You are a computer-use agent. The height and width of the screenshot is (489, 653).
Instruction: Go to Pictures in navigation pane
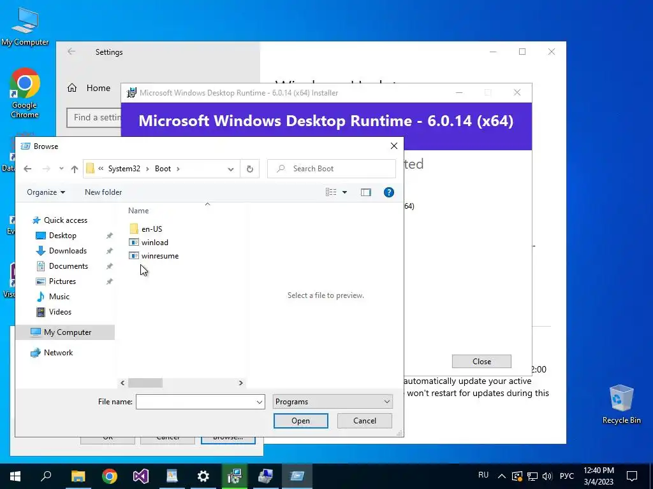coord(62,281)
